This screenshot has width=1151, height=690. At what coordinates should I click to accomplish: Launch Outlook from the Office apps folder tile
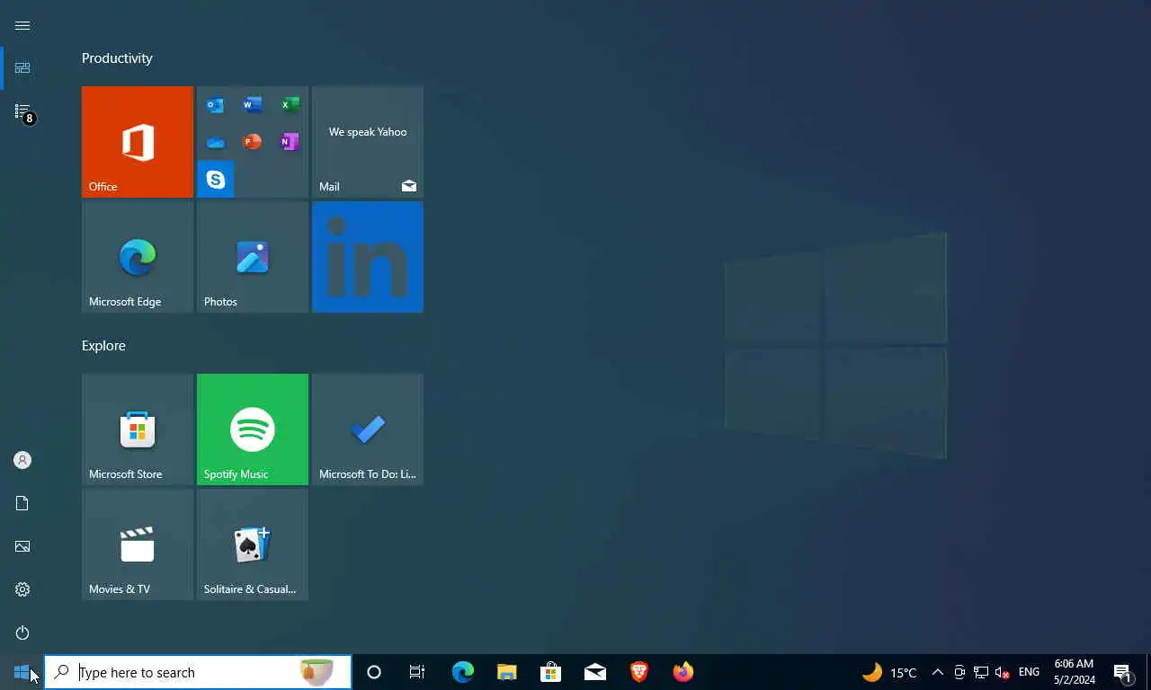click(215, 105)
